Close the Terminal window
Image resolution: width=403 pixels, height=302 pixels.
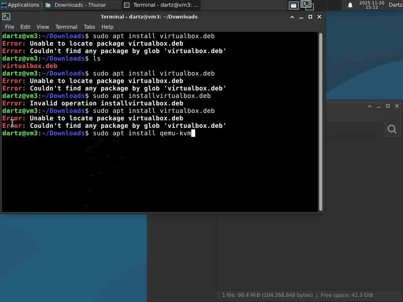point(319,17)
